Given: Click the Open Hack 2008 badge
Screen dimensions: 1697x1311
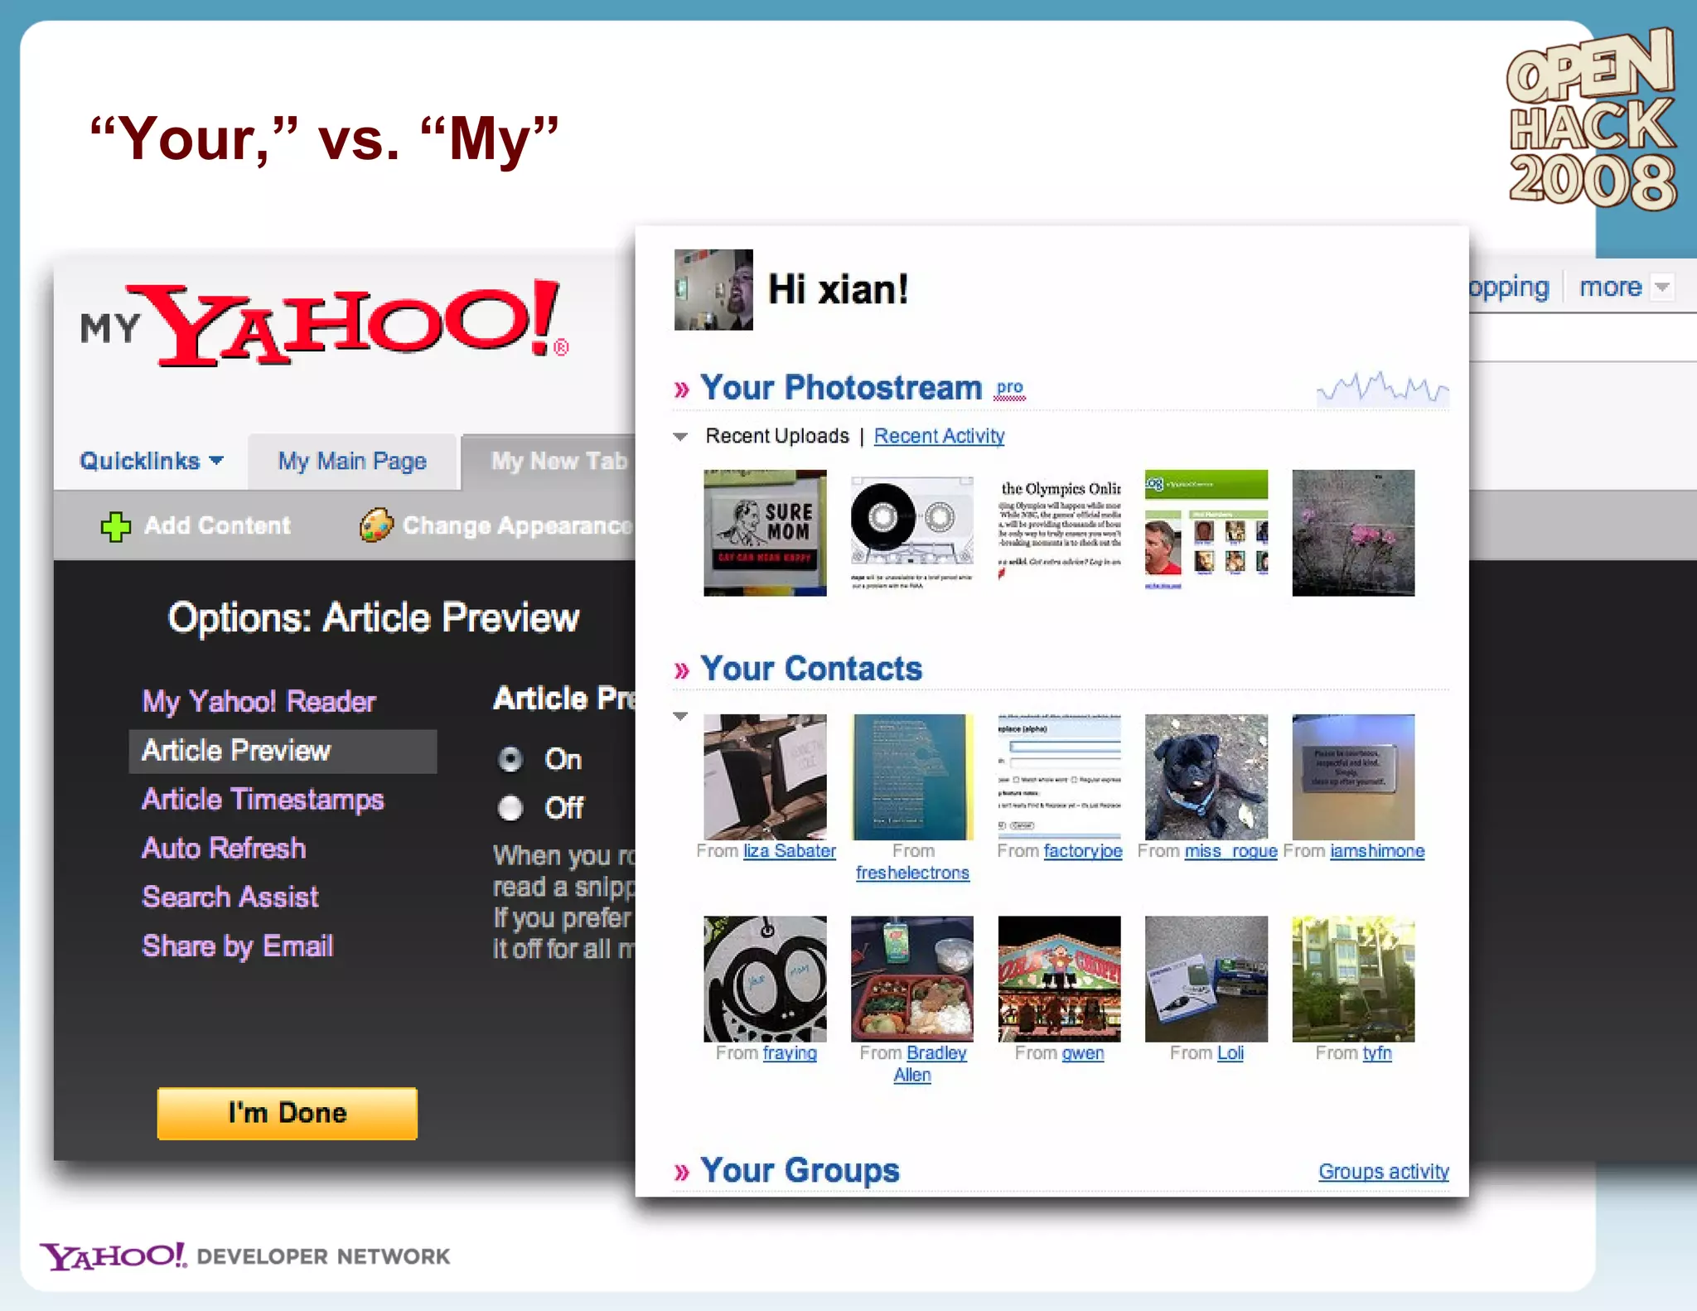Looking at the screenshot, I should coord(1592,119).
